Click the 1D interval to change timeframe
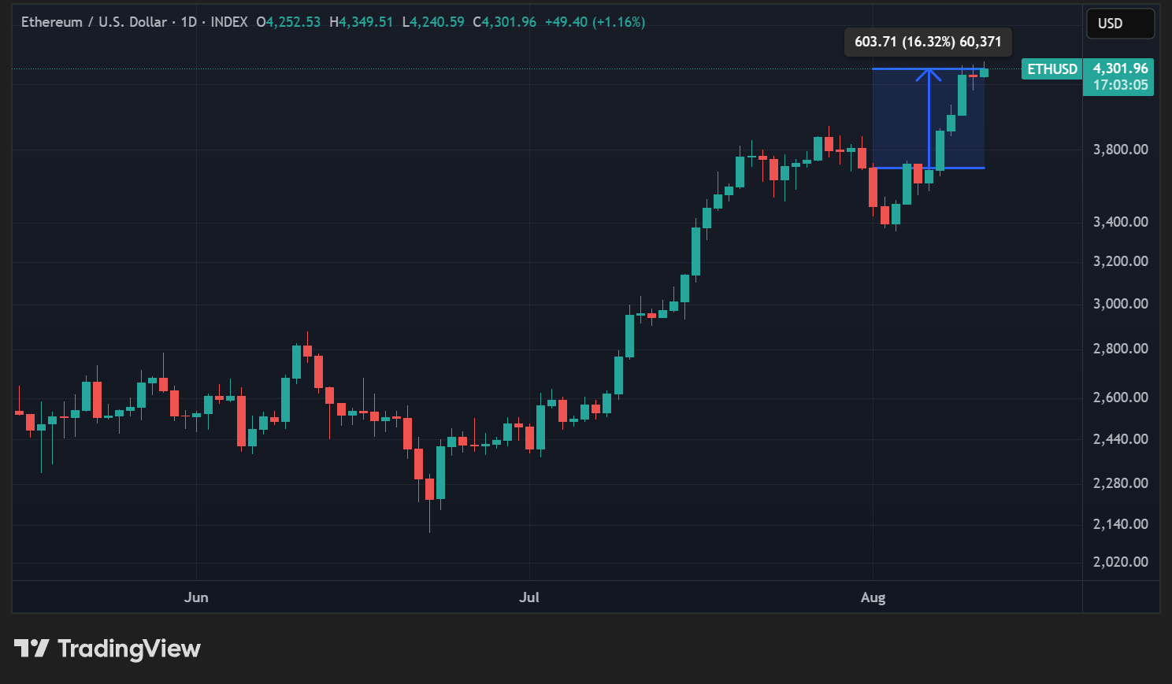The image size is (1172, 684). (189, 22)
